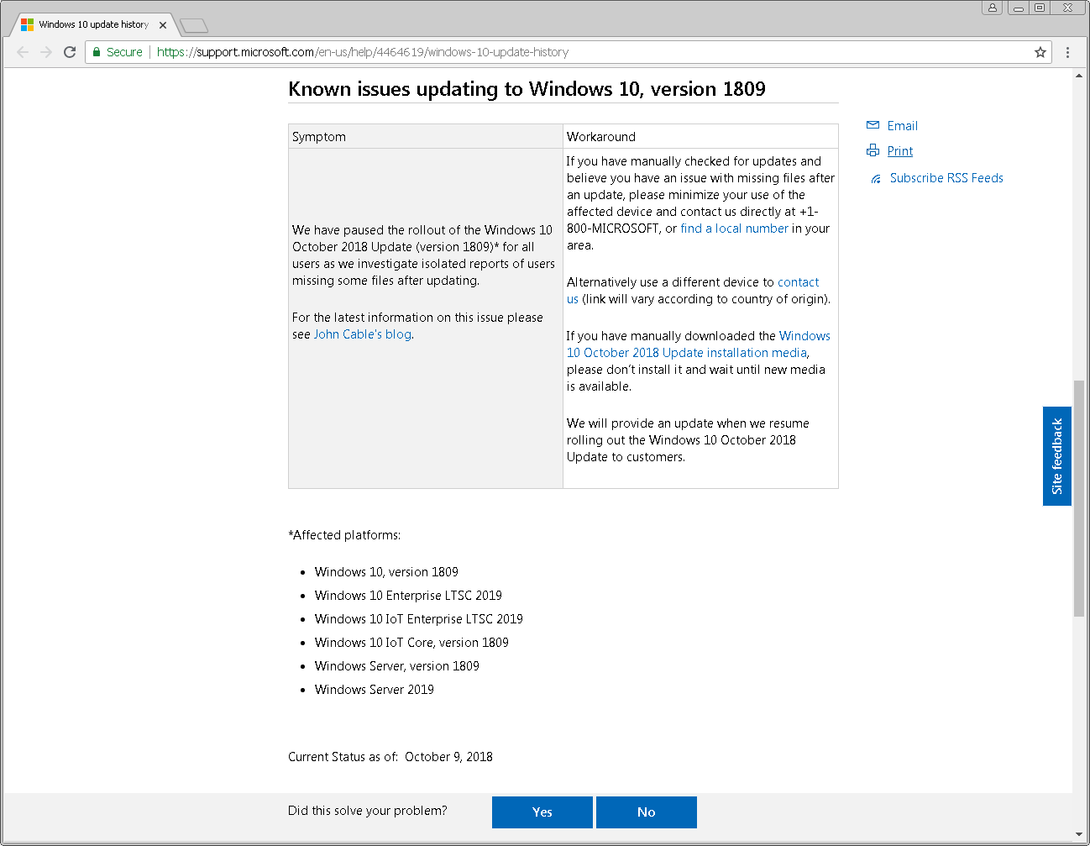Click the green Secure padlock icon

[97, 52]
